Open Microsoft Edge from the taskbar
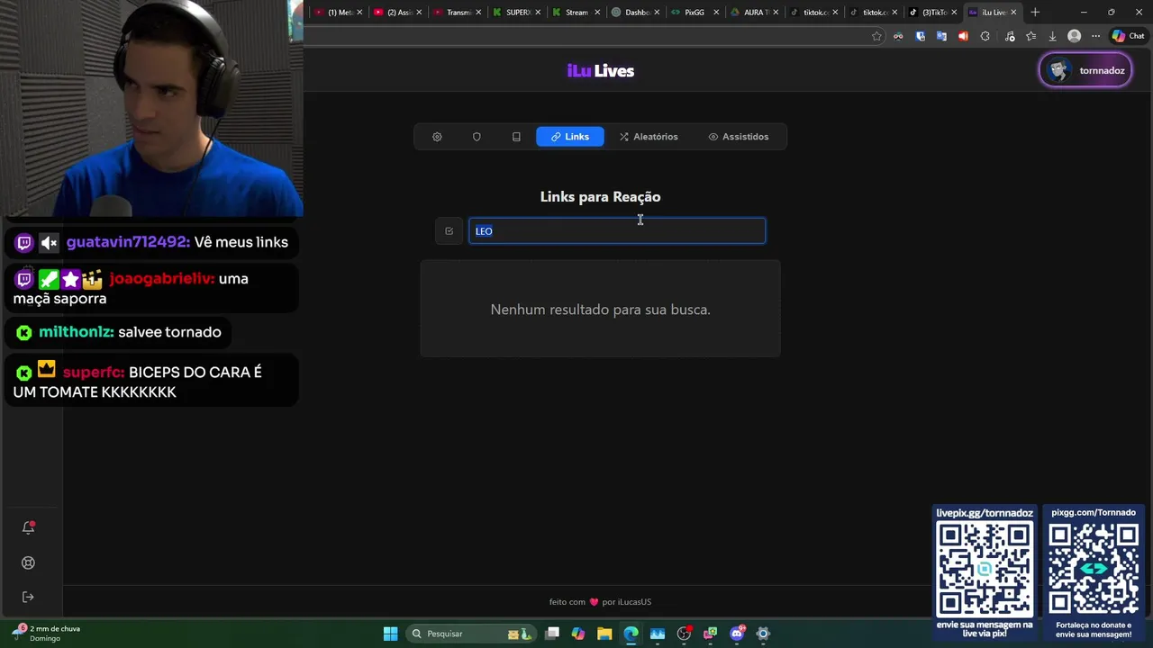This screenshot has width=1153, height=648. (631, 634)
